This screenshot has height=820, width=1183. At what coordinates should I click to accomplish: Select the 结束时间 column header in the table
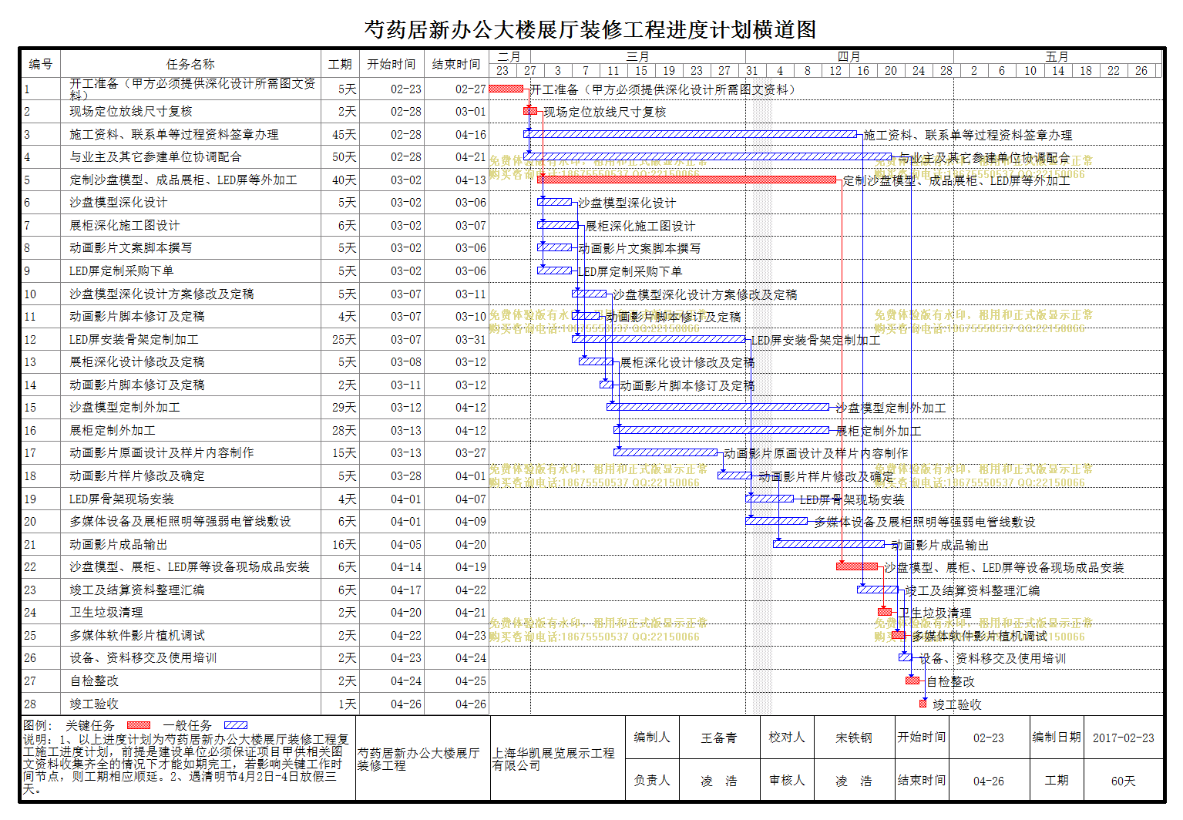456,64
